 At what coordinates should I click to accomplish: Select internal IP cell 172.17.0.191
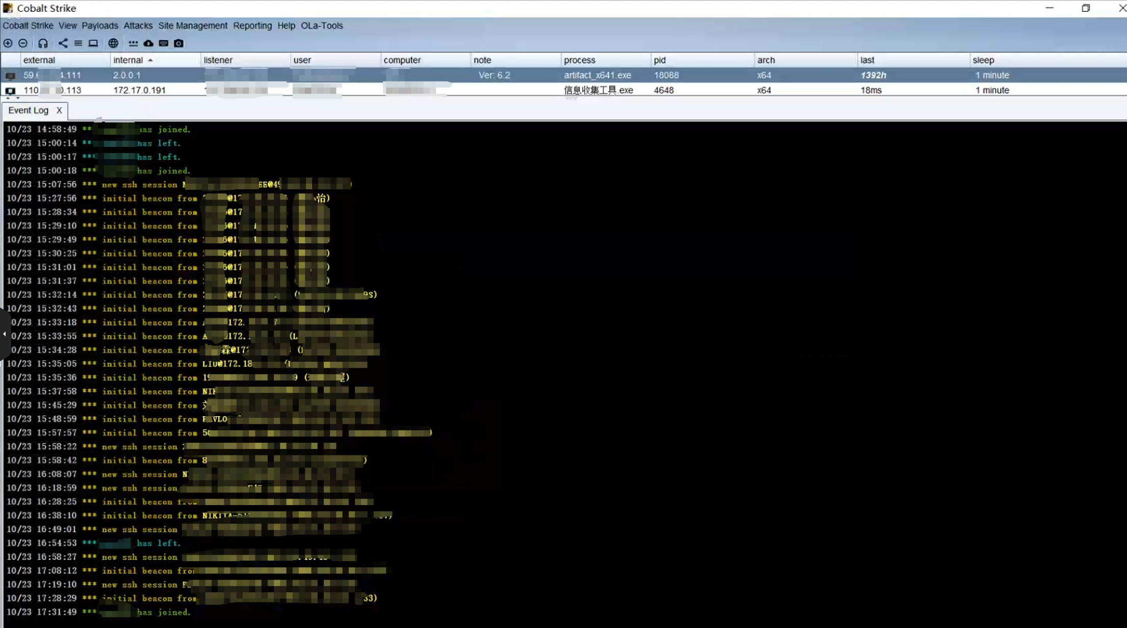click(139, 90)
